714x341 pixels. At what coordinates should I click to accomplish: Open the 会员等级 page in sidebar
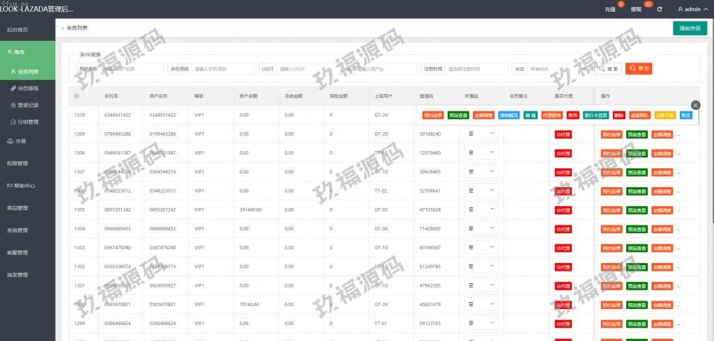point(29,88)
